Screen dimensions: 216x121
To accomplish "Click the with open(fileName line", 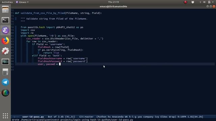I will (48, 36).
